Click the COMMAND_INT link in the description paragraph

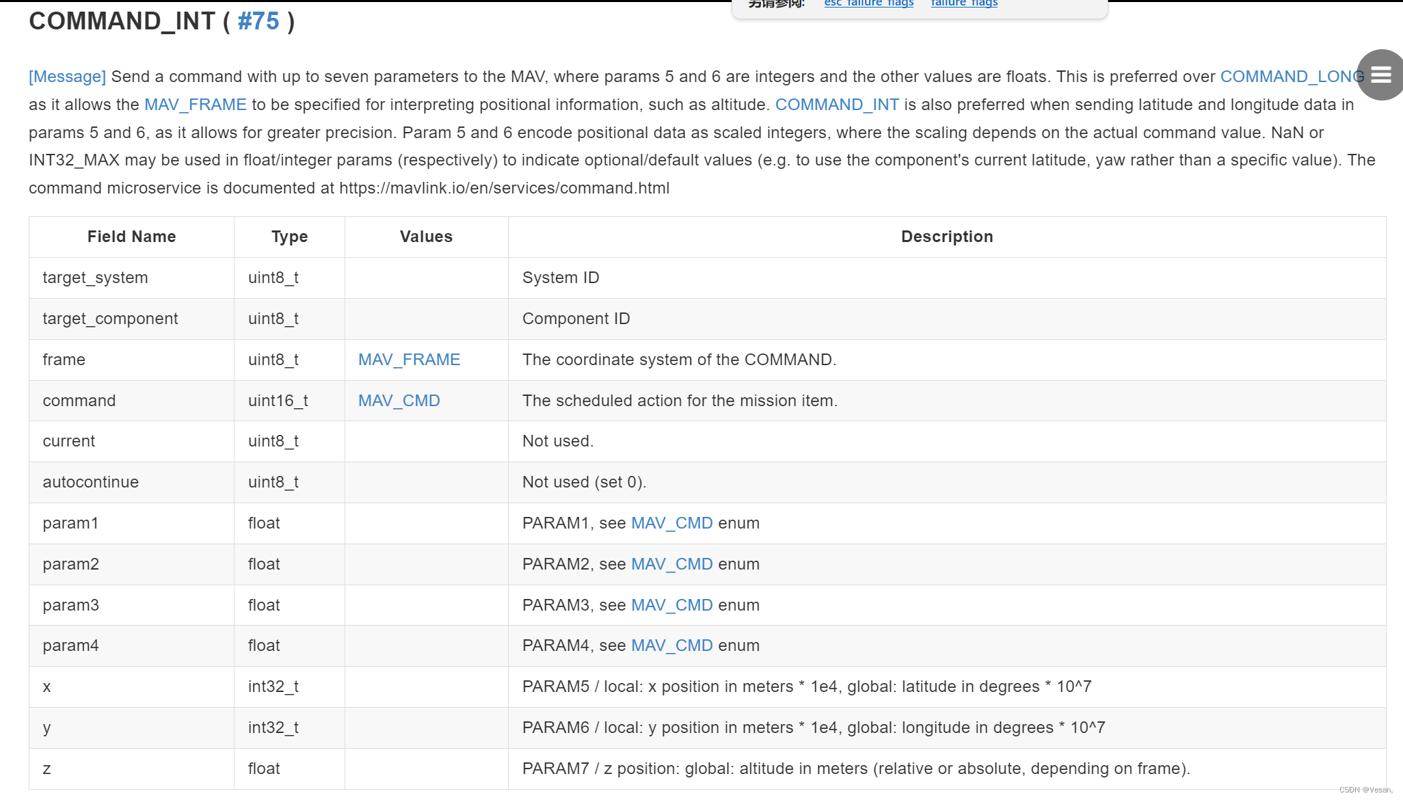pos(836,105)
